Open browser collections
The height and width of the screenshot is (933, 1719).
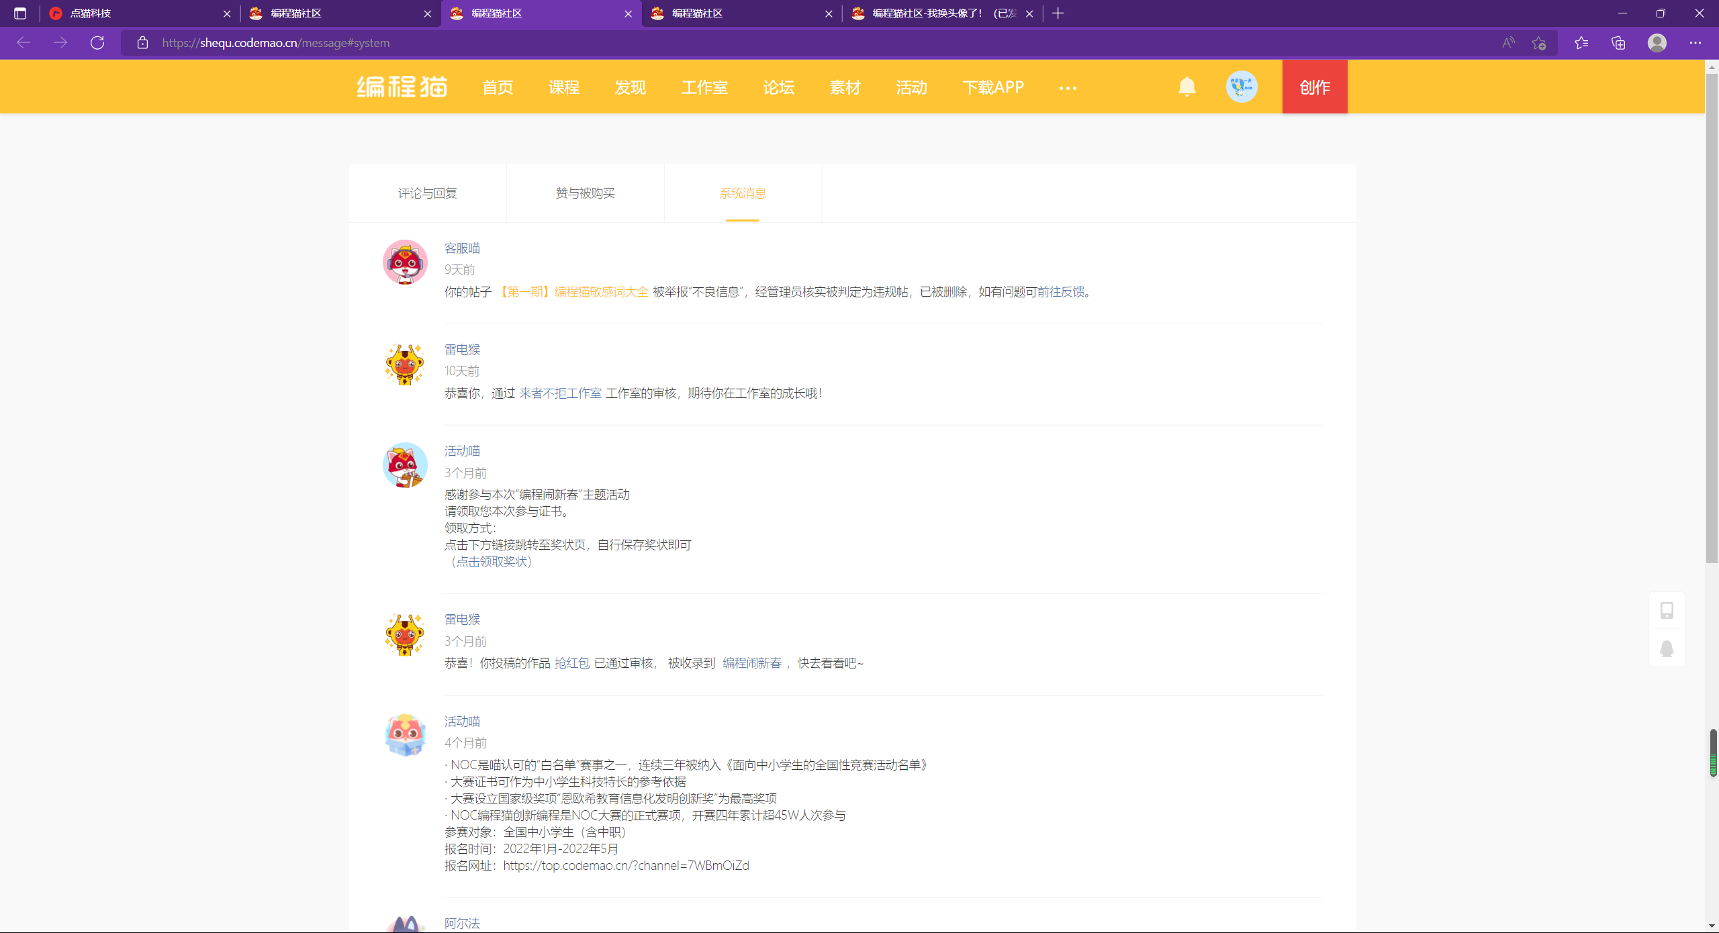pos(1618,43)
